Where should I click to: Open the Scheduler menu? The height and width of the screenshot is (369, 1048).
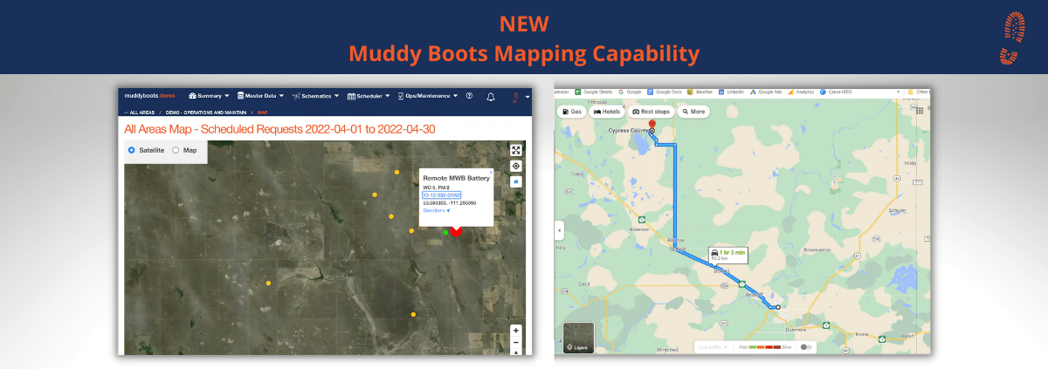click(x=369, y=96)
